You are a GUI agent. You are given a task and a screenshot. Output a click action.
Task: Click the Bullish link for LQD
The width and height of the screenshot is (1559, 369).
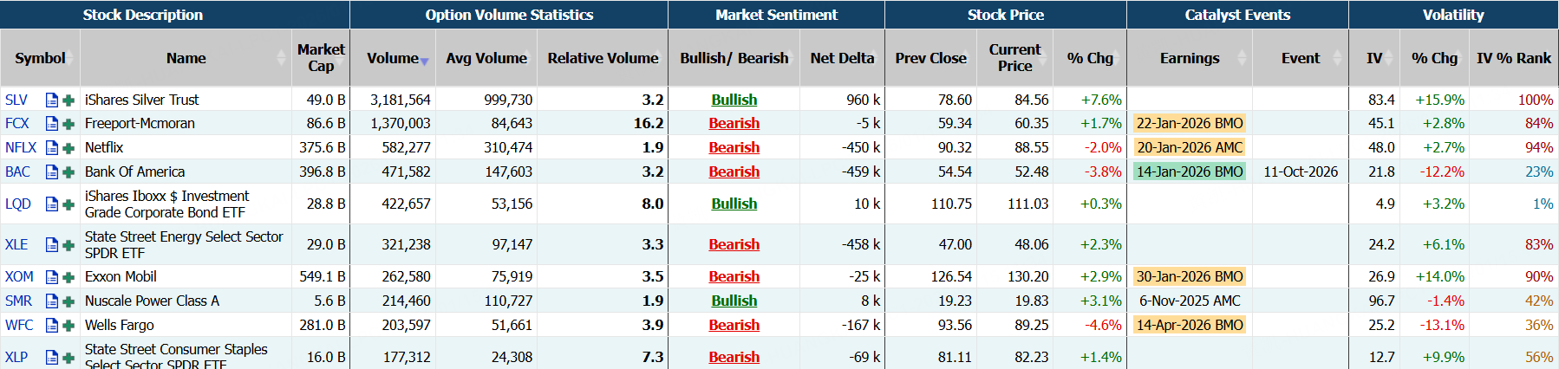point(734,204)
